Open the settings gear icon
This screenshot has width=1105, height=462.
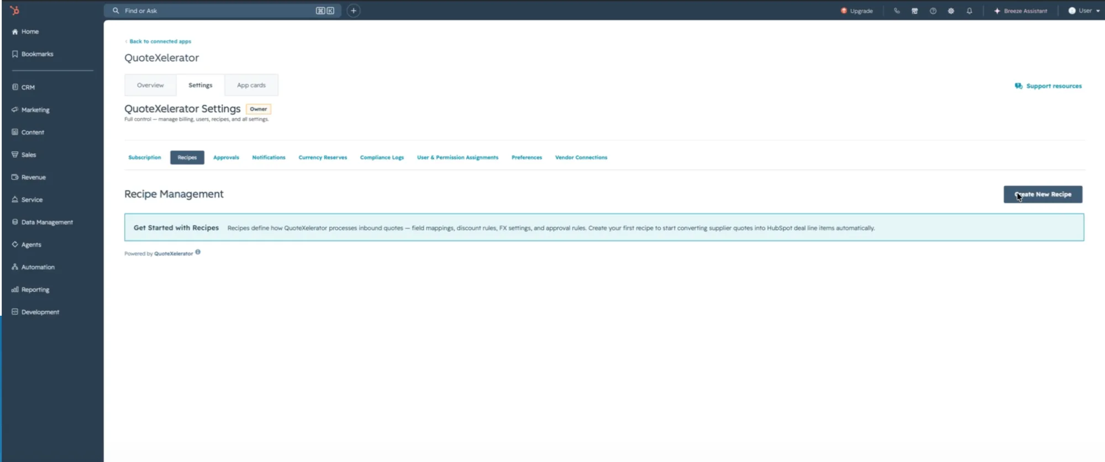click(951, 10)
